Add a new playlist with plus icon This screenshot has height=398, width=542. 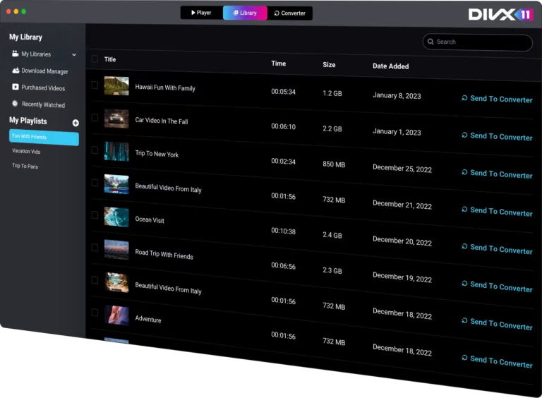click(76, 123)
